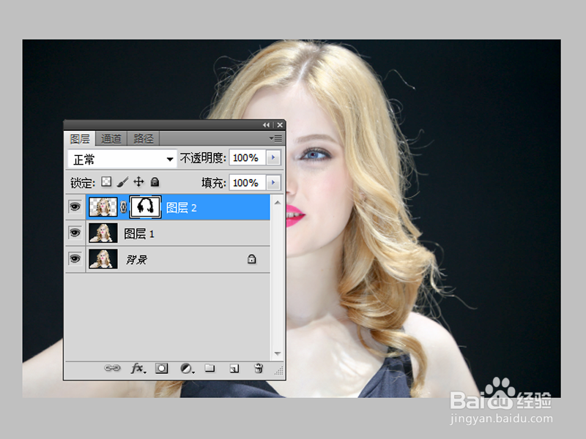Hide the 背景 layer

[75, 259]
